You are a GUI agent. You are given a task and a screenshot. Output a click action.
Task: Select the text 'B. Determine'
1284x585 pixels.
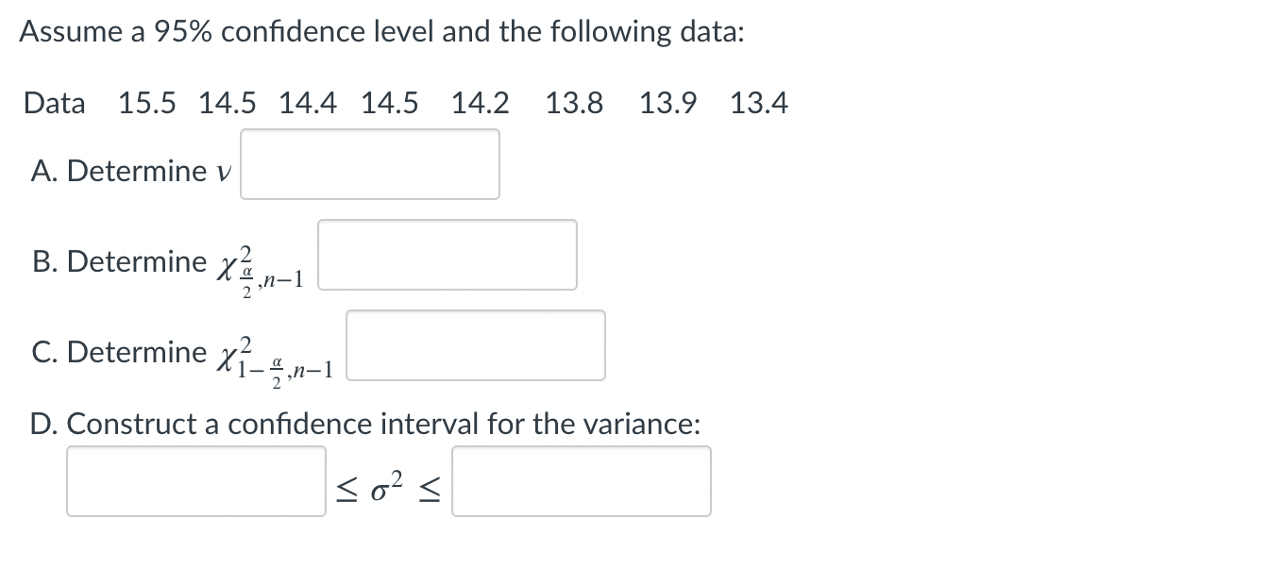pos(121,261)
